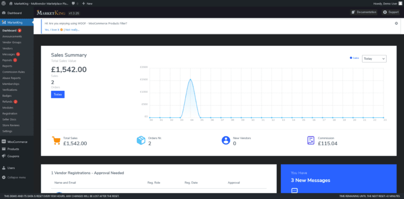This screenshot has width=404, height=199.
Task: Click the £115.04 commission value
Action: pos(328,143)
